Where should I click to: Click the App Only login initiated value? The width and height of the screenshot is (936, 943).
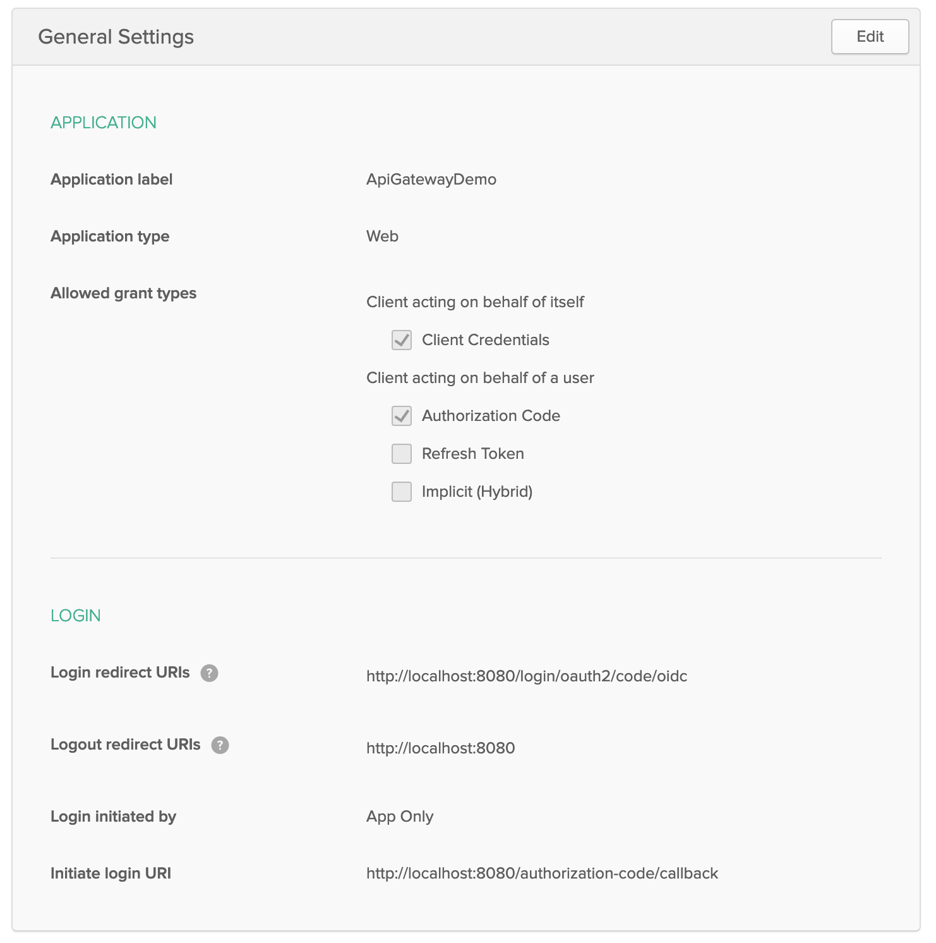pyautogui.click(x=400, y=817)
